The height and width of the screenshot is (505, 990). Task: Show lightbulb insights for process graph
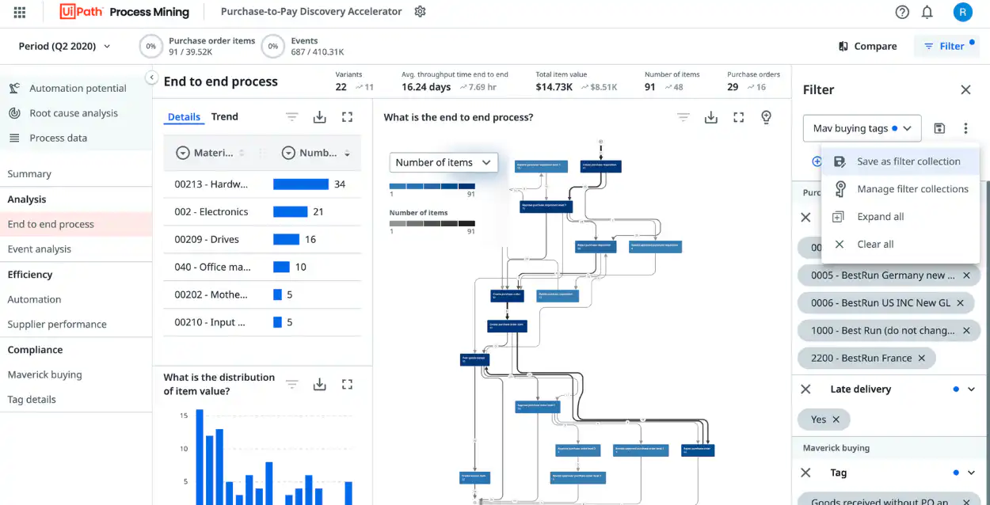coord(766,117)
